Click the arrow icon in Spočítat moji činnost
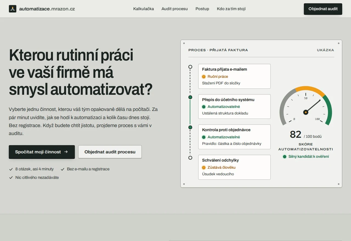 point(66,152)
